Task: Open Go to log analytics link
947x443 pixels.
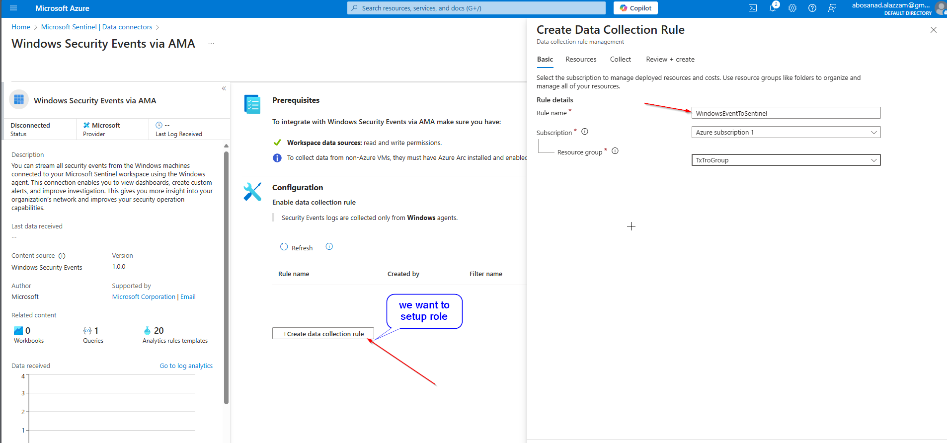Action: click(x=186, y=366)
